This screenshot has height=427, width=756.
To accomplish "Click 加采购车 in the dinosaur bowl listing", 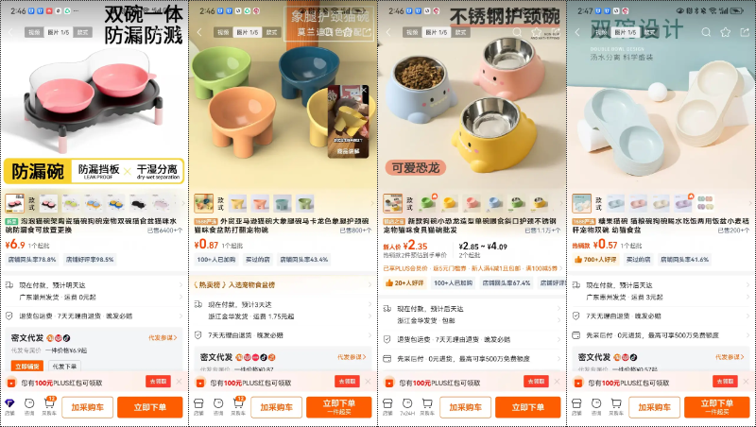I will pyautogui.click(x=465, y=407).
